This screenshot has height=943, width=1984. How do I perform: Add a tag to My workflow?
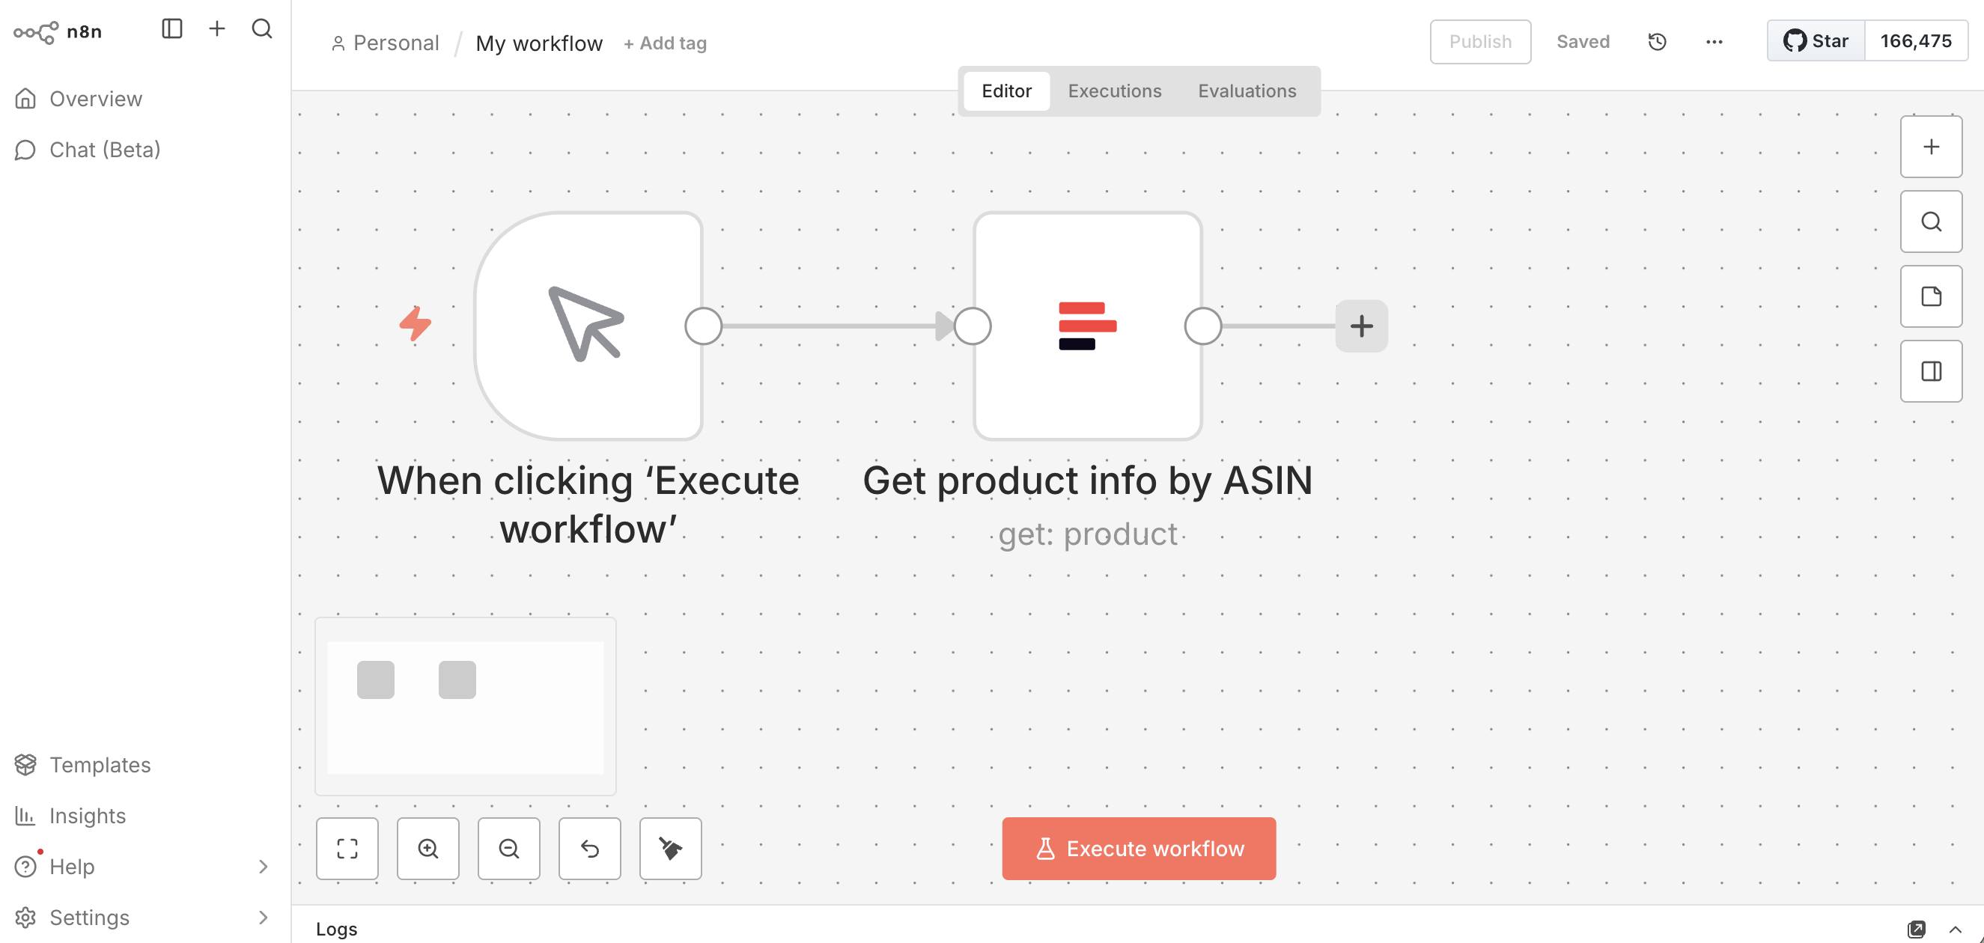664,43
